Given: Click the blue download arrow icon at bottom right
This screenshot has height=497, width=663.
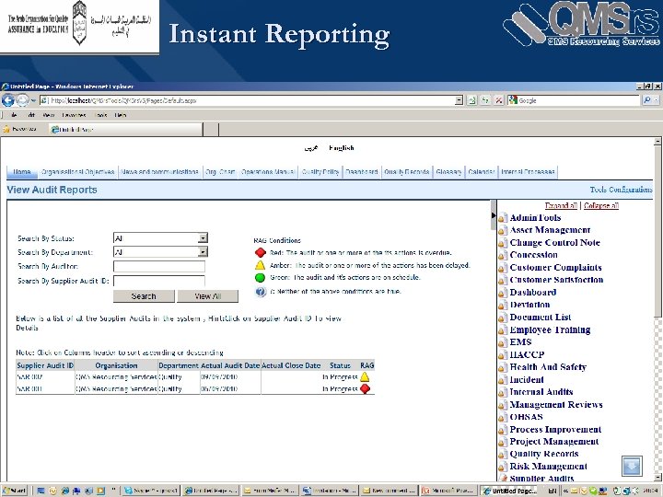Looking at the screenshot, I should click(632, 466).
